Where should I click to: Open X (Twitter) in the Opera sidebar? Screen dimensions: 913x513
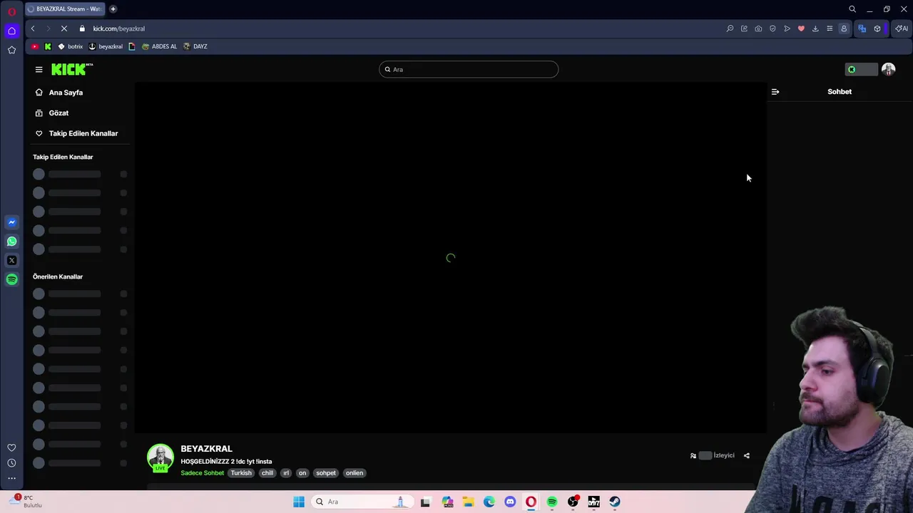11,260
